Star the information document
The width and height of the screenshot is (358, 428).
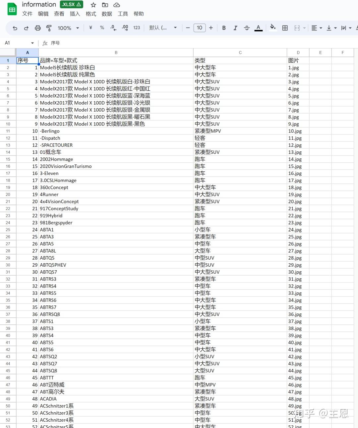(x=93, y=5)
